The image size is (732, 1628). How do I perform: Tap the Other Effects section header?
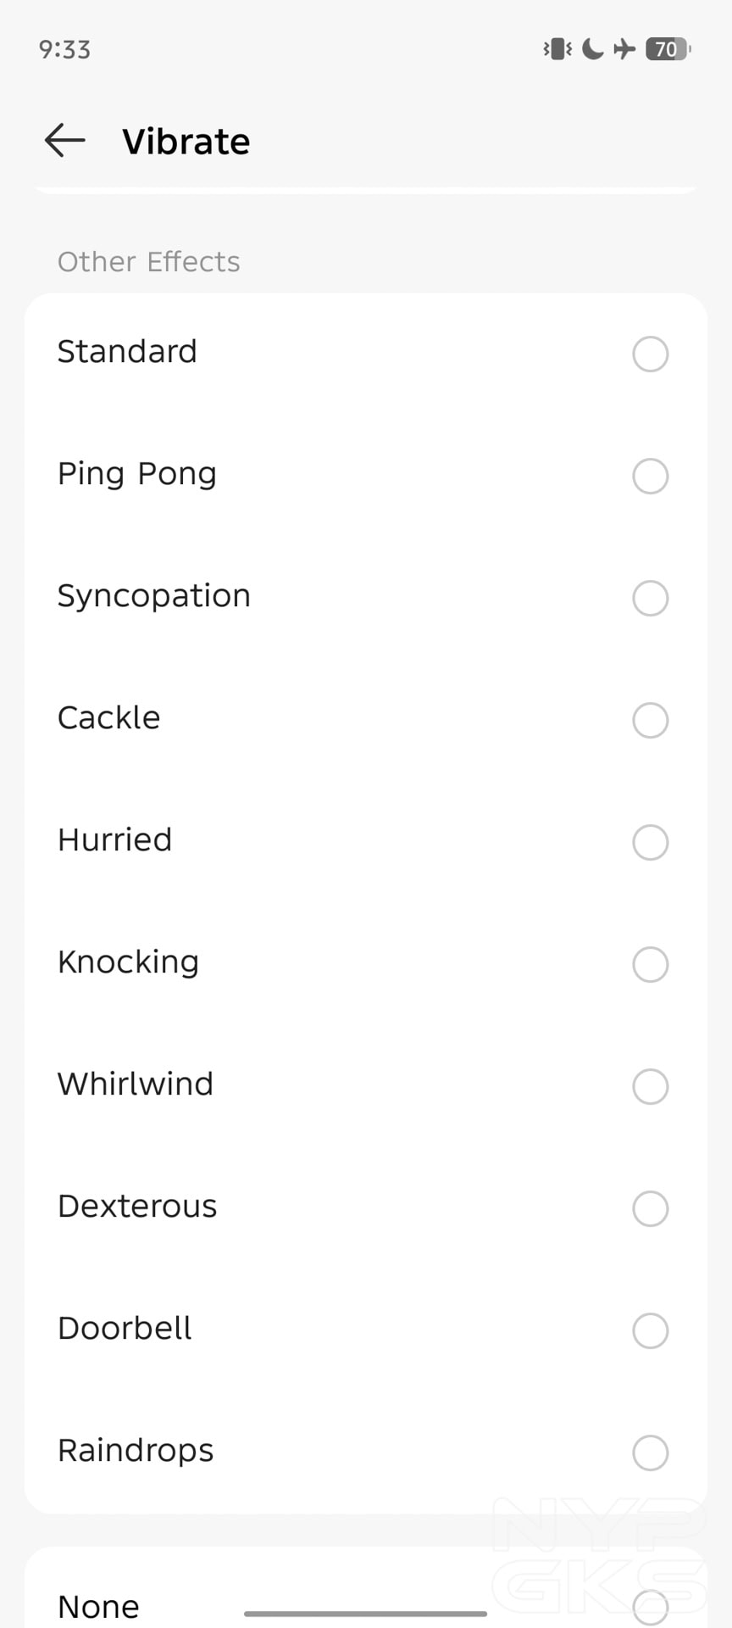(x=148, y=262)
